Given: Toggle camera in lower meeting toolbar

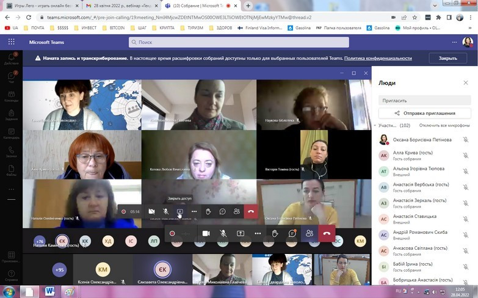Looking at the screenshot, I should pos(206,233).
